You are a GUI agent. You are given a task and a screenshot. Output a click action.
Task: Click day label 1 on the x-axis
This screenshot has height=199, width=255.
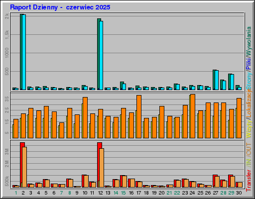point(16,193)
